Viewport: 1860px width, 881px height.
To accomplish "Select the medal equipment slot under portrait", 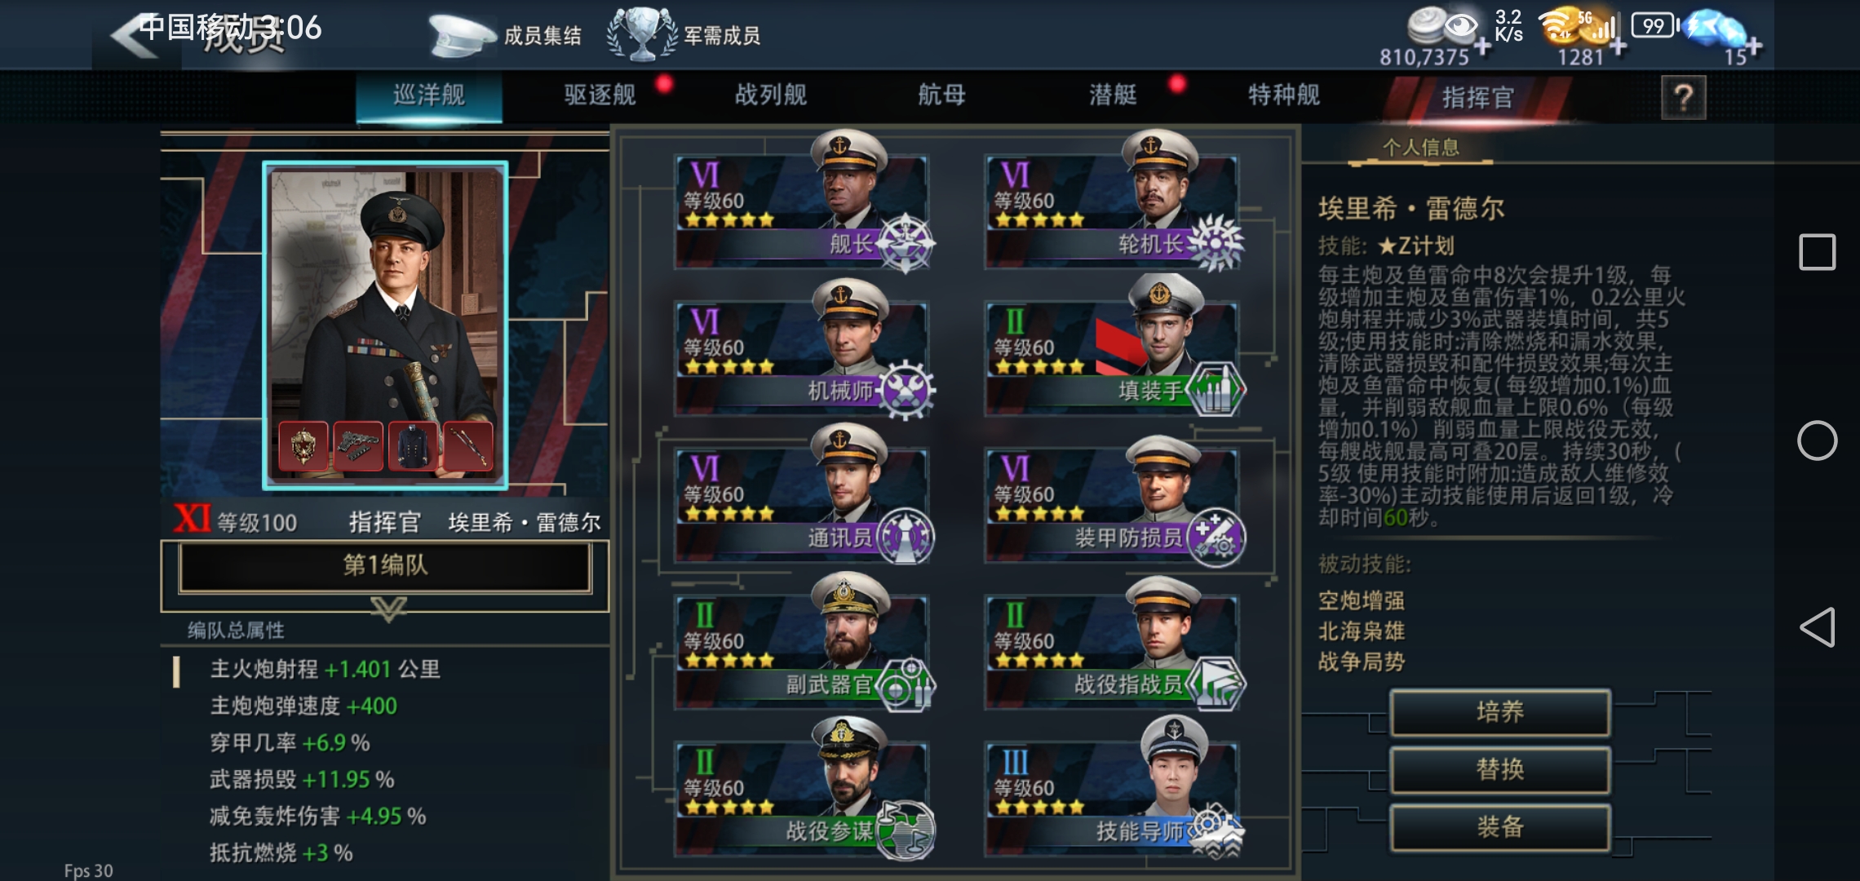I will [x=303, y=445].
